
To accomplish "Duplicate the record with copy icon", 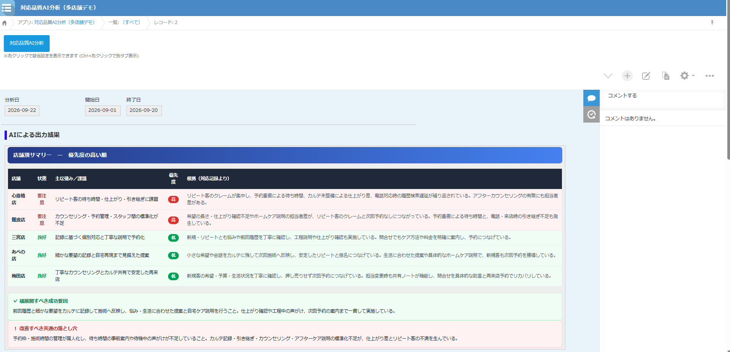I will [665, 76].
